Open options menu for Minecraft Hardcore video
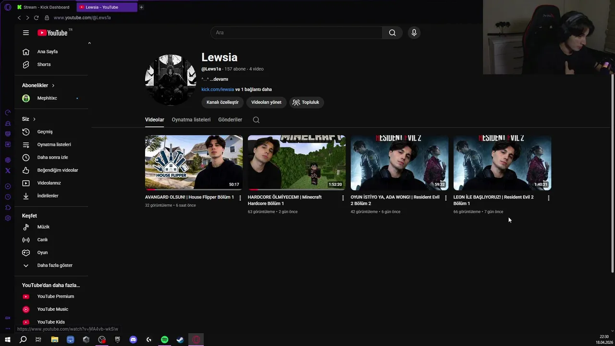The height and width of the screenshot is (346, 615). [x=343, y=198]
